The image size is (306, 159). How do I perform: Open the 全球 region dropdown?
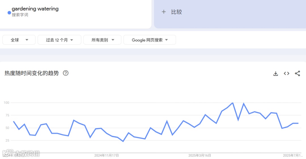click(x=19, y=40)
